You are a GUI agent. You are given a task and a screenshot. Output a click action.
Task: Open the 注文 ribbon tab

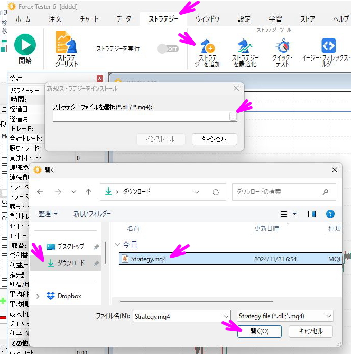click(55, 19)
